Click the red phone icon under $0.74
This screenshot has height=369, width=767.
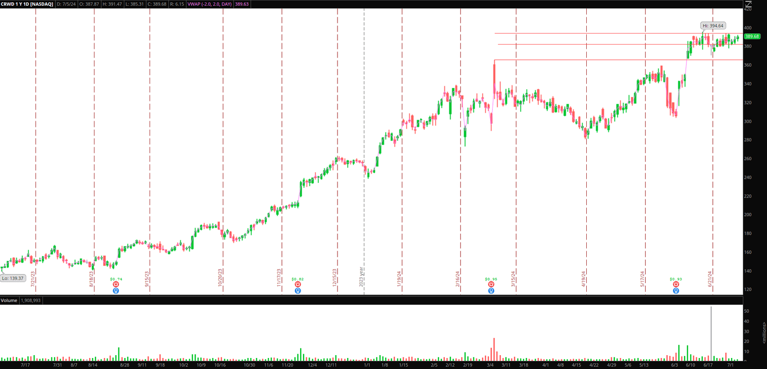pos(116,285)
